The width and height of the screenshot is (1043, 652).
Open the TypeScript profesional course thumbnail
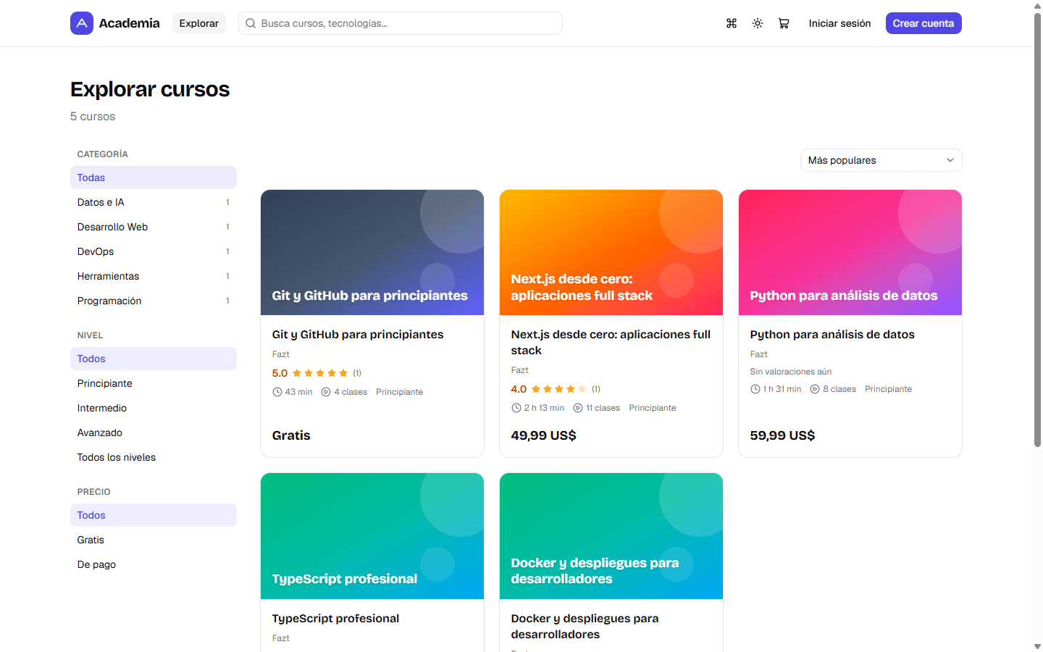pyautogui.click(x=372, y=536)
